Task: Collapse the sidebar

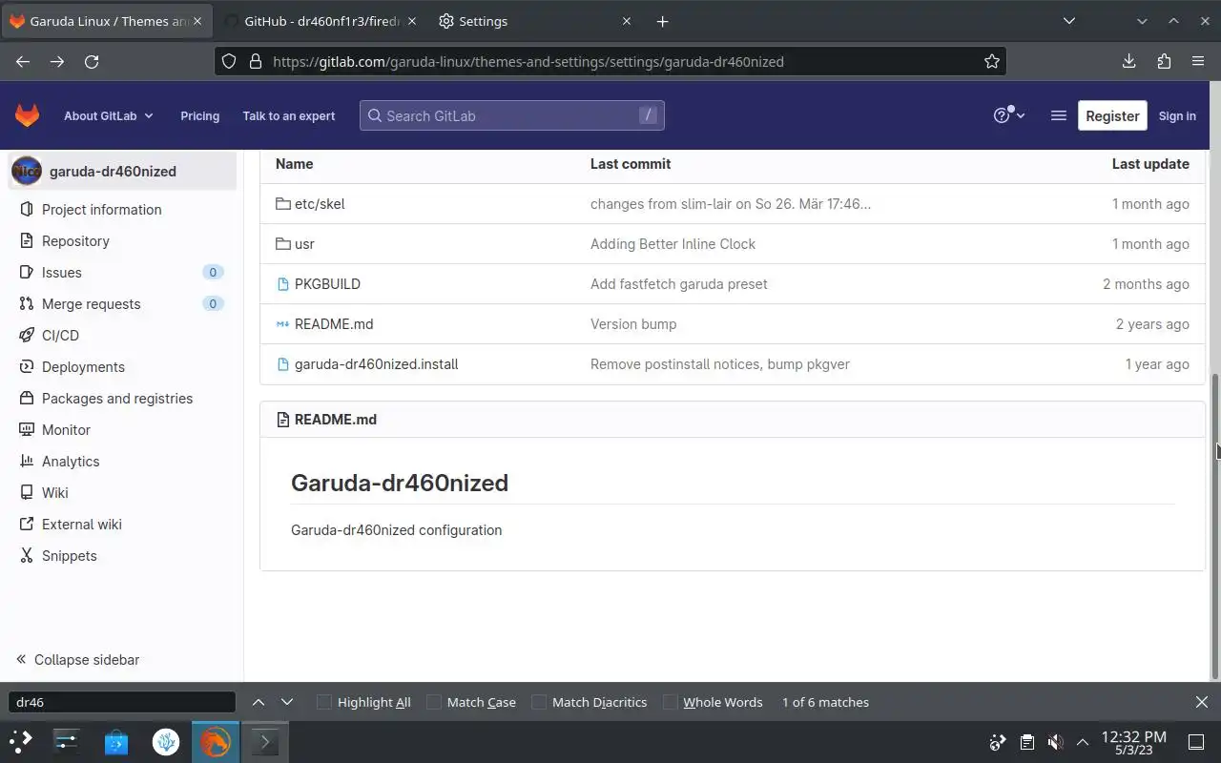Action: (78, 660)
